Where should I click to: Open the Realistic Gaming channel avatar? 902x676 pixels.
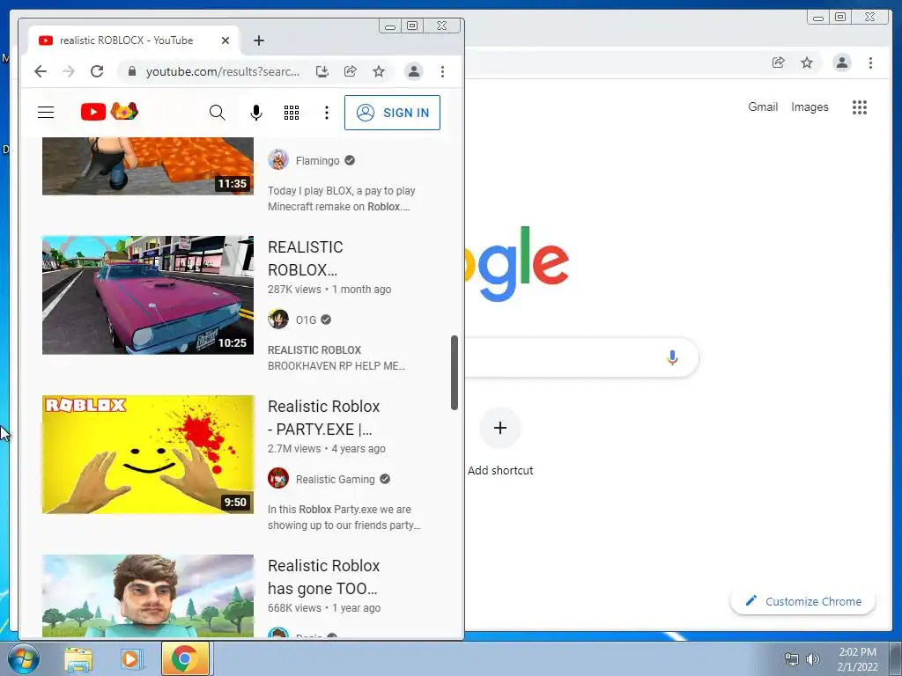pos(277,478)
